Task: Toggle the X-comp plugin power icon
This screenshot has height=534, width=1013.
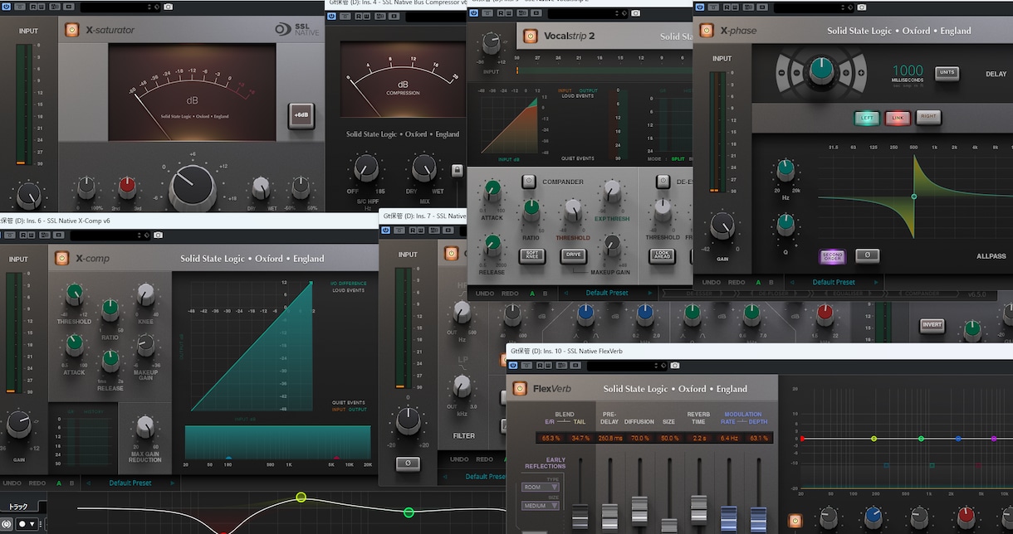Action: click(x=61, y=259)
